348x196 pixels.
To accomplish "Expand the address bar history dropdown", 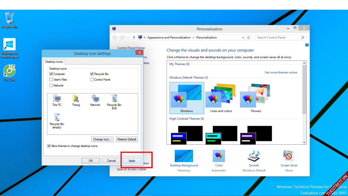I will point(243,38).
